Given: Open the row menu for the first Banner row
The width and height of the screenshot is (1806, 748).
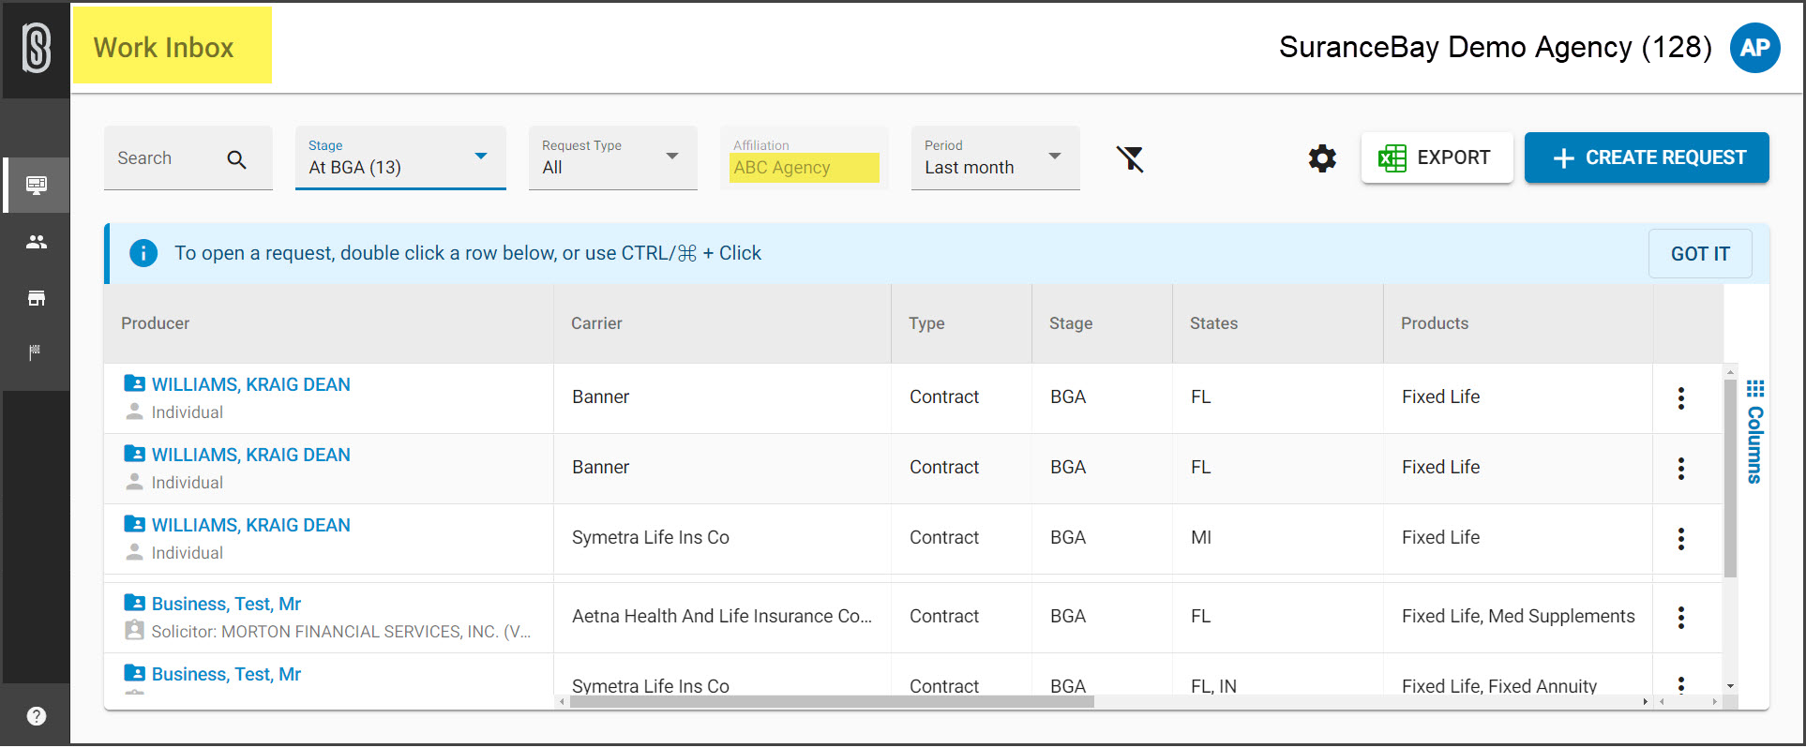Looking at the screenshot, I should point(1681,398).
